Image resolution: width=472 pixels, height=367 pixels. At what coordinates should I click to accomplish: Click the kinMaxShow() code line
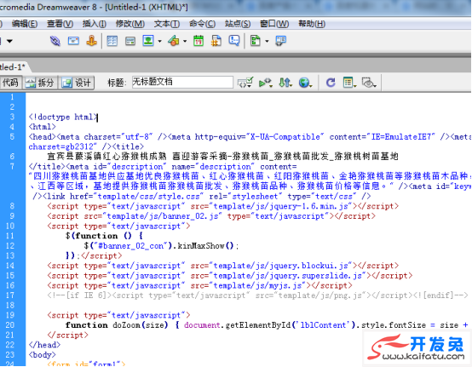point(161,246)
